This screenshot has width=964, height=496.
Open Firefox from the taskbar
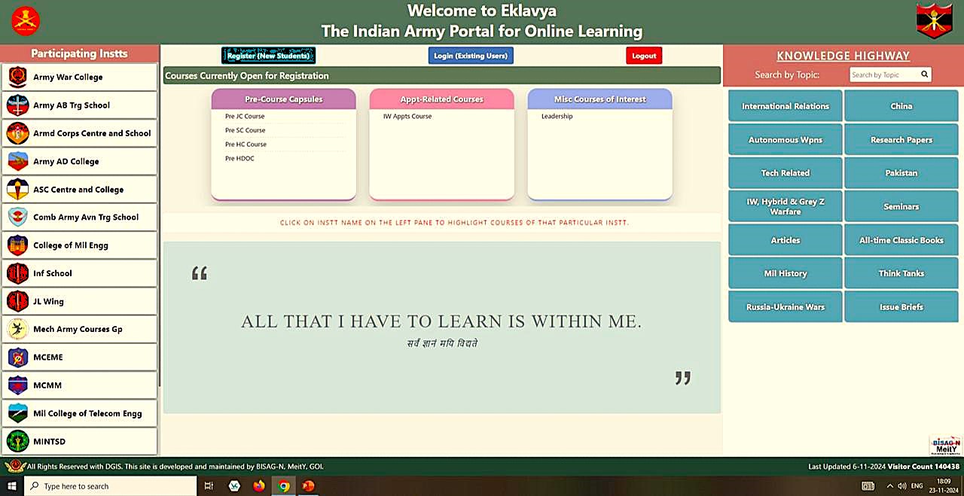259,486
